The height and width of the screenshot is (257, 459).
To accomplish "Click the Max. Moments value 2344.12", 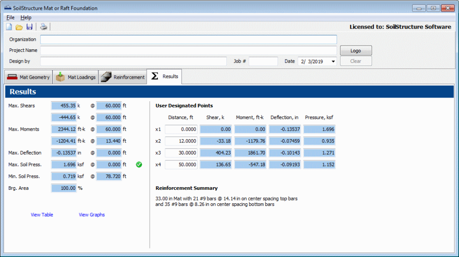I will tap(64, 129).
